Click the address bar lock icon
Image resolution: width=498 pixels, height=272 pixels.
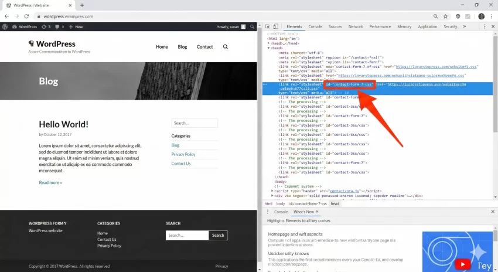click(x=39, y=16)
